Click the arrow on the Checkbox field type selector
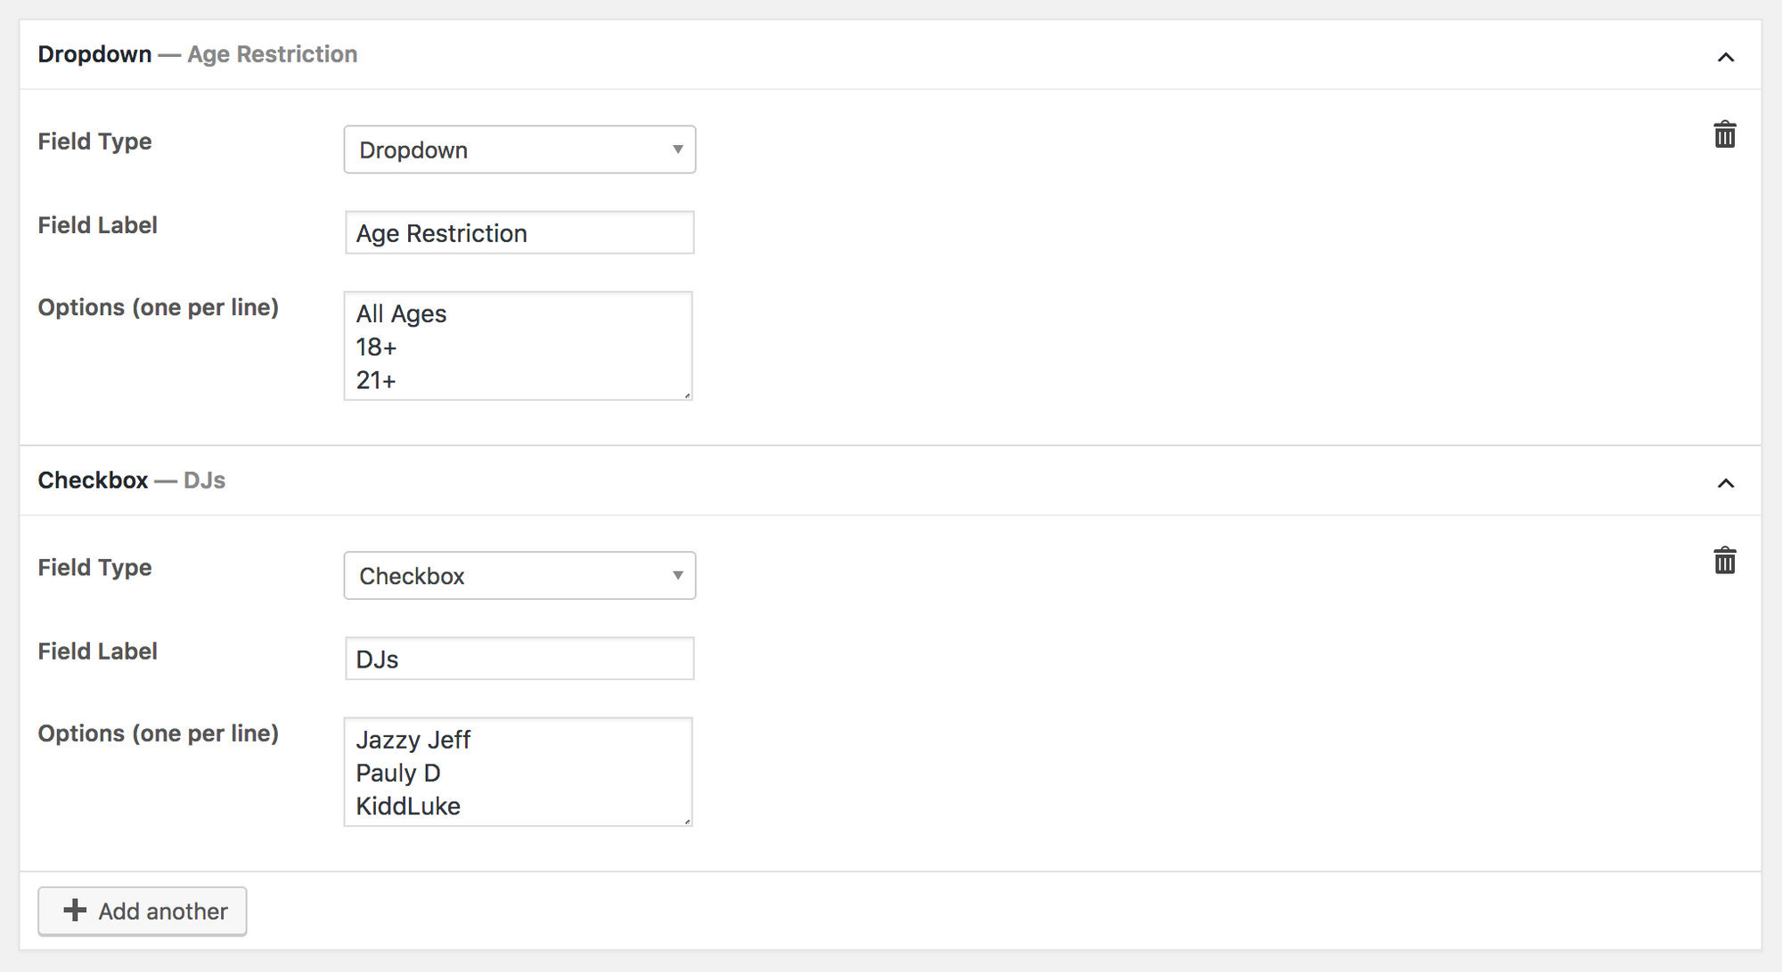 point(677,575)
